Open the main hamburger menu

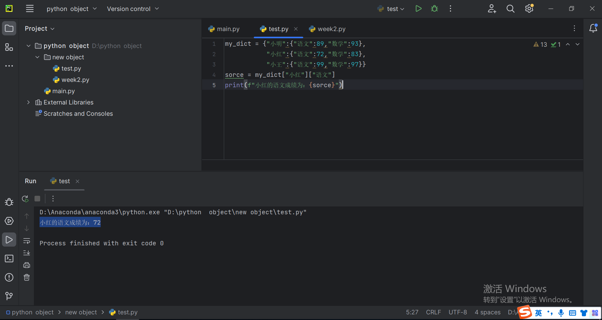[x=30, y=9]
